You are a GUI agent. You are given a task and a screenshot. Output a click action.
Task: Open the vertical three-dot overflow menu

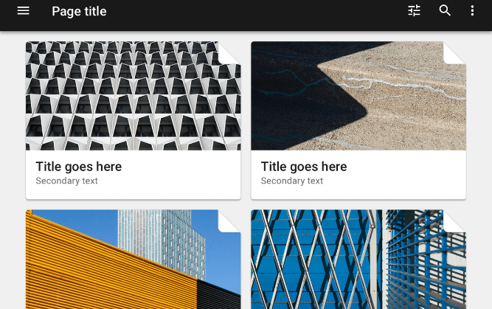pos(472,10)
